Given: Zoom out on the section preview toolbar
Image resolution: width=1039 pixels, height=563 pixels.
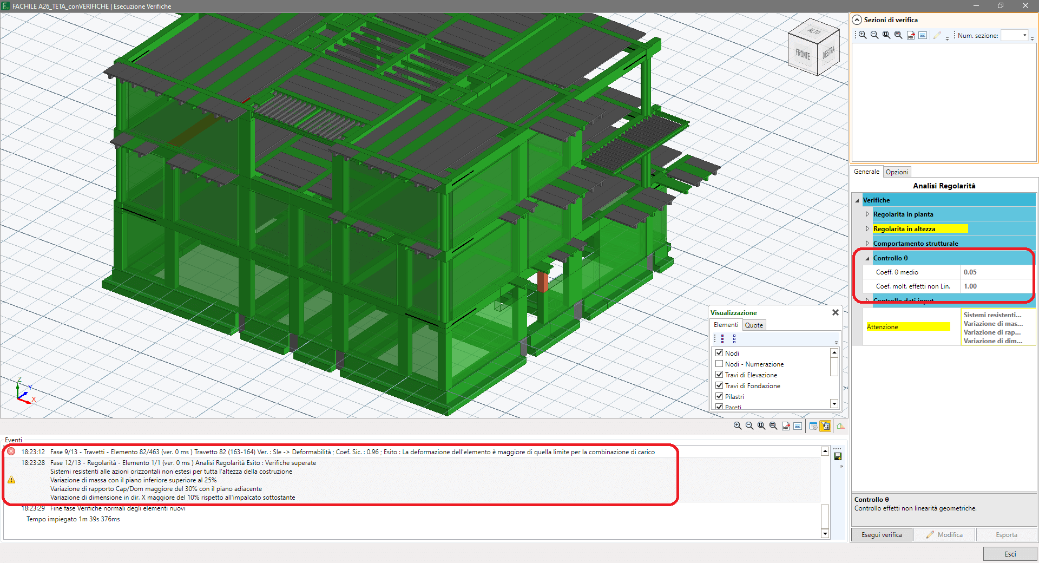Looking at the screenshot, I should (x=875, y=35).
